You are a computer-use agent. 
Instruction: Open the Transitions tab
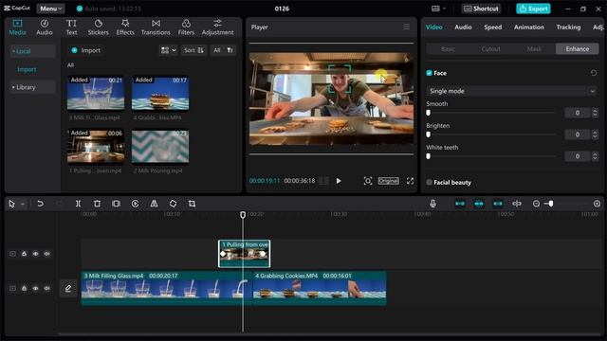pyautogui.click(x=156, y=27)
